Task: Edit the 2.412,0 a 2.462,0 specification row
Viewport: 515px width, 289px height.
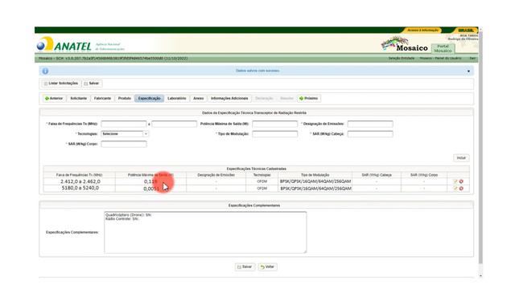Action: (455, 181)
